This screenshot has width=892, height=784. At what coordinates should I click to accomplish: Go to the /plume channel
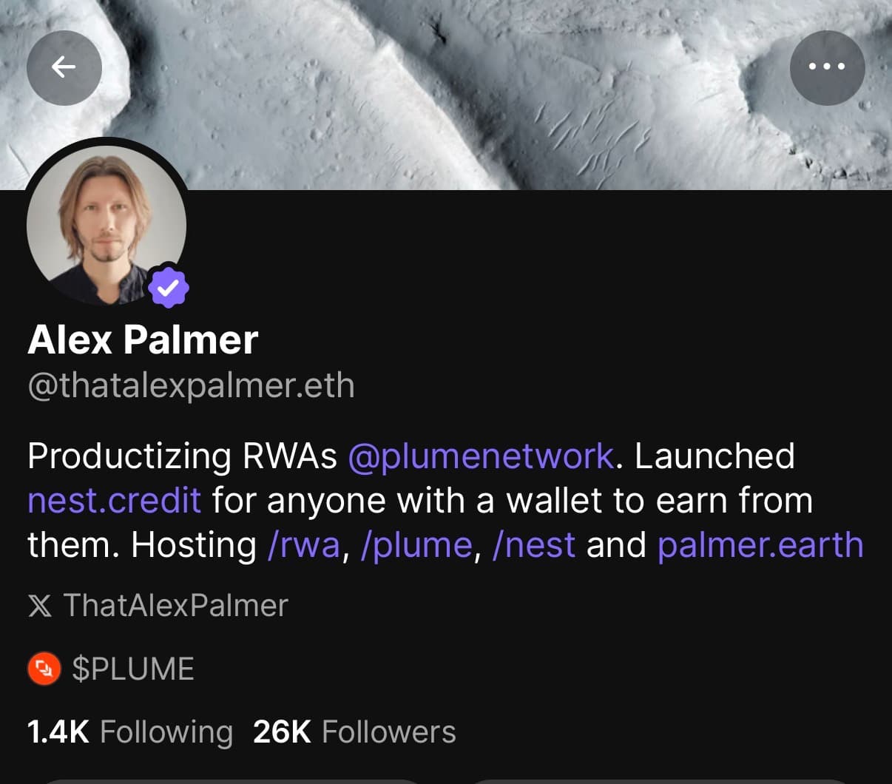[416, 545]
